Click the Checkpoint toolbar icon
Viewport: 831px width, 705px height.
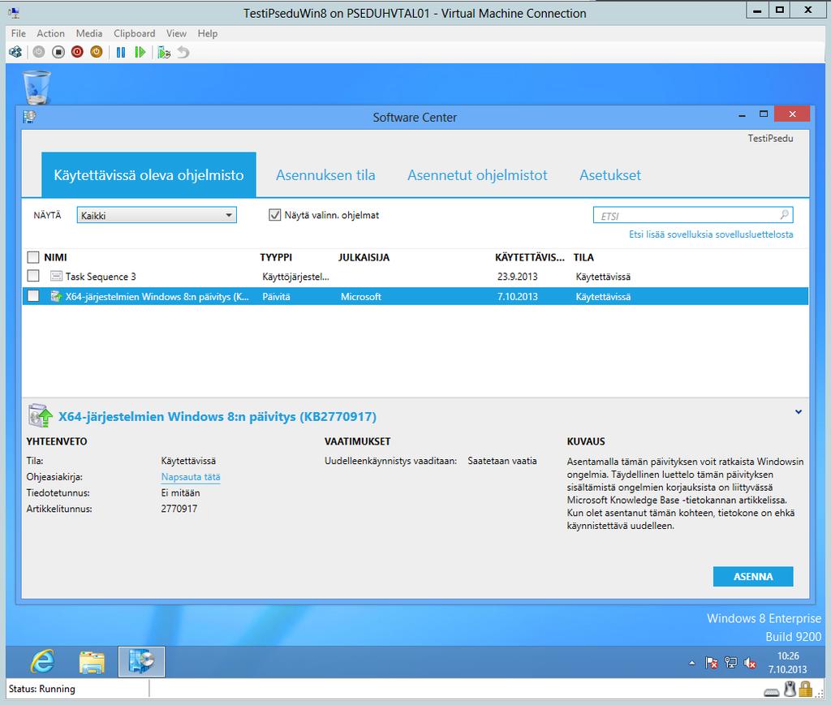(164, 52)
